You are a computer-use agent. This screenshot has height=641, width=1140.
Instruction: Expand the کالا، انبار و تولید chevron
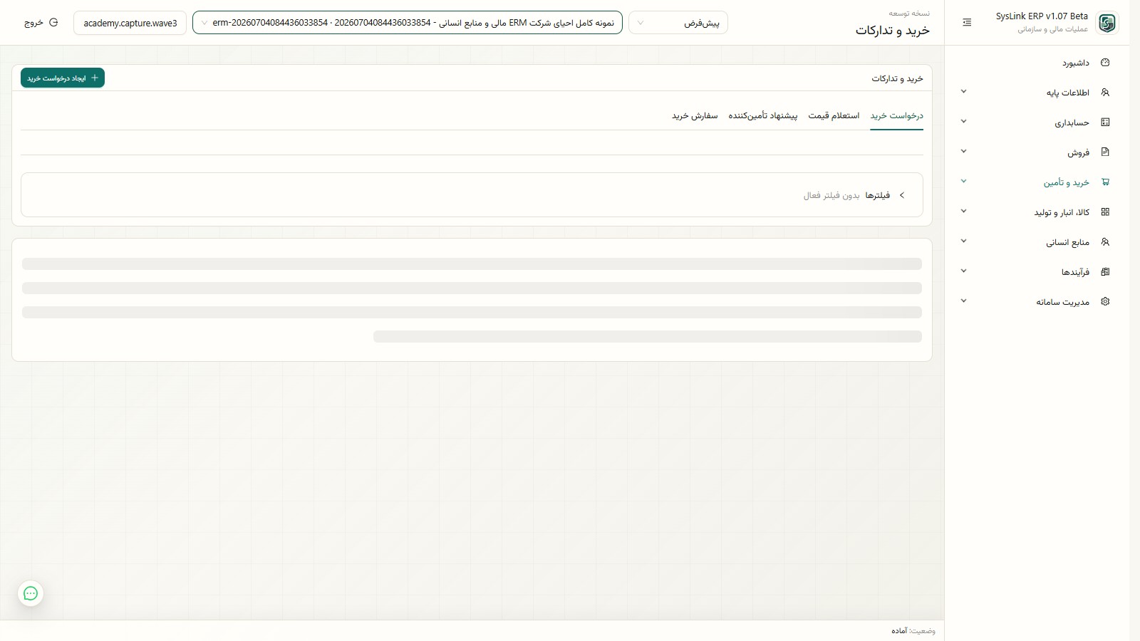963,212
